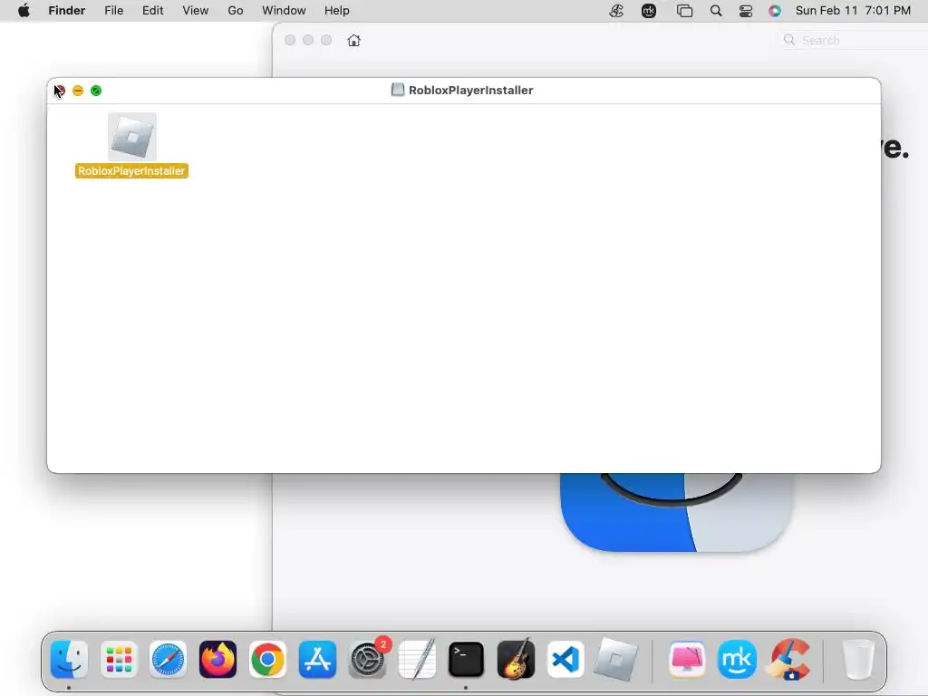
Task: Click the mk menu bar icon
Action: coord(649,11)
